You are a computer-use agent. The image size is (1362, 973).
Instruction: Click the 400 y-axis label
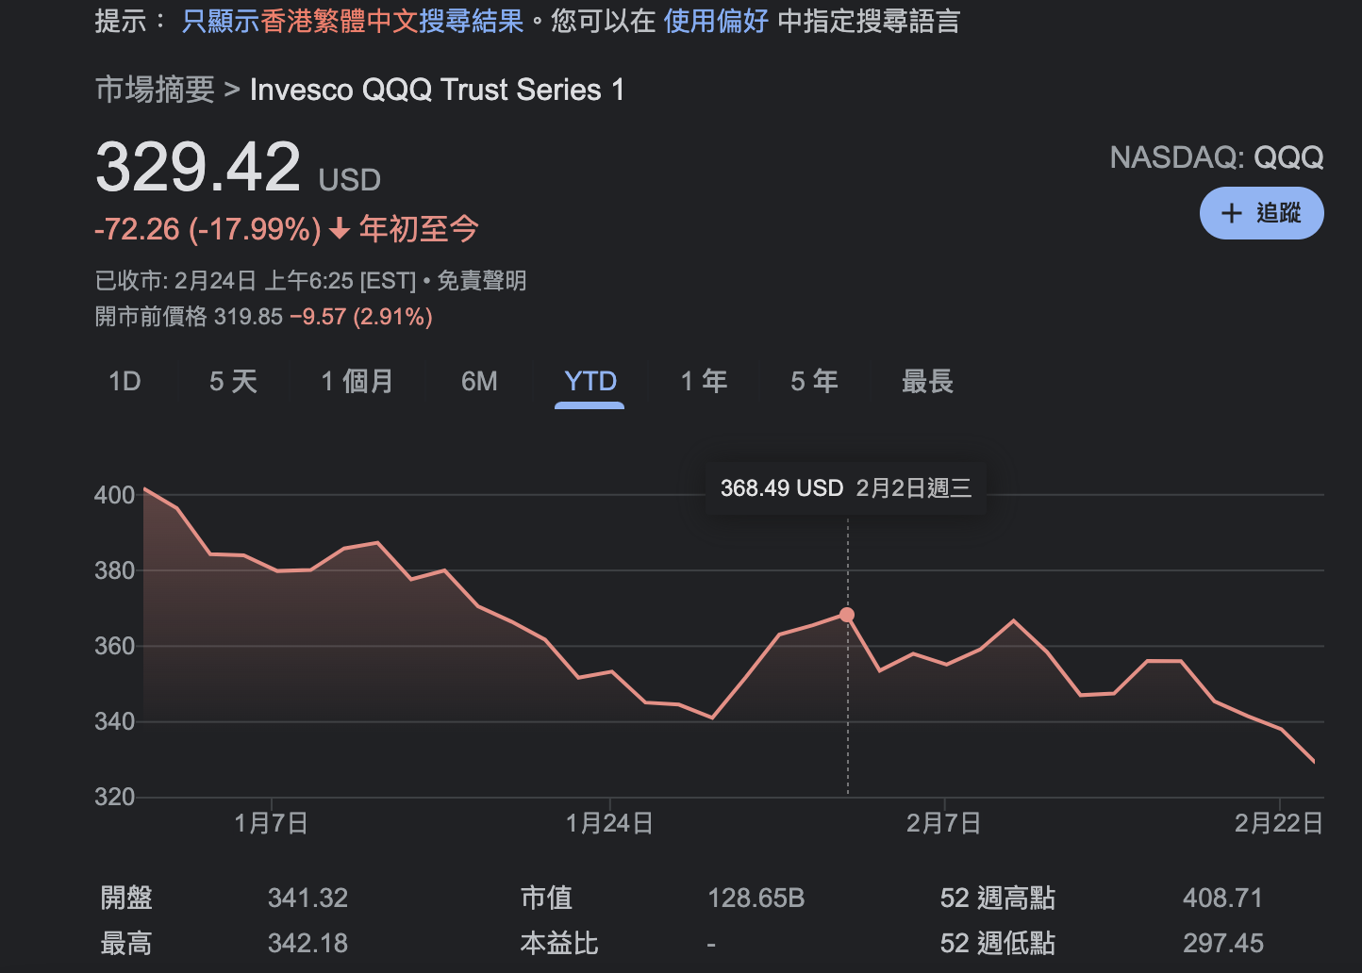pyautogui.click(x=115, y=495)
